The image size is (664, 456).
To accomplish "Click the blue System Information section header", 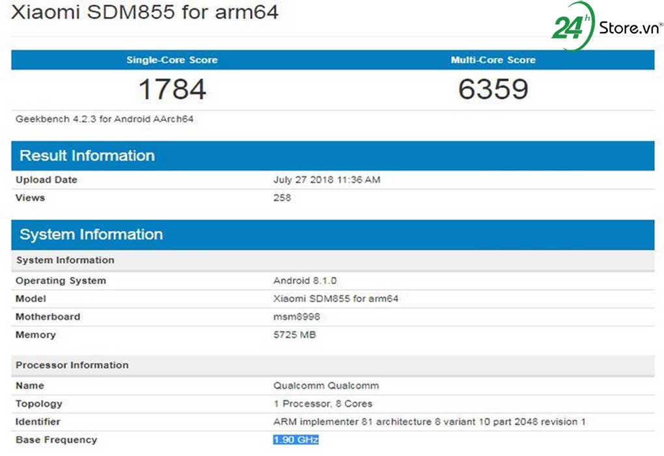I will point(333,235).
